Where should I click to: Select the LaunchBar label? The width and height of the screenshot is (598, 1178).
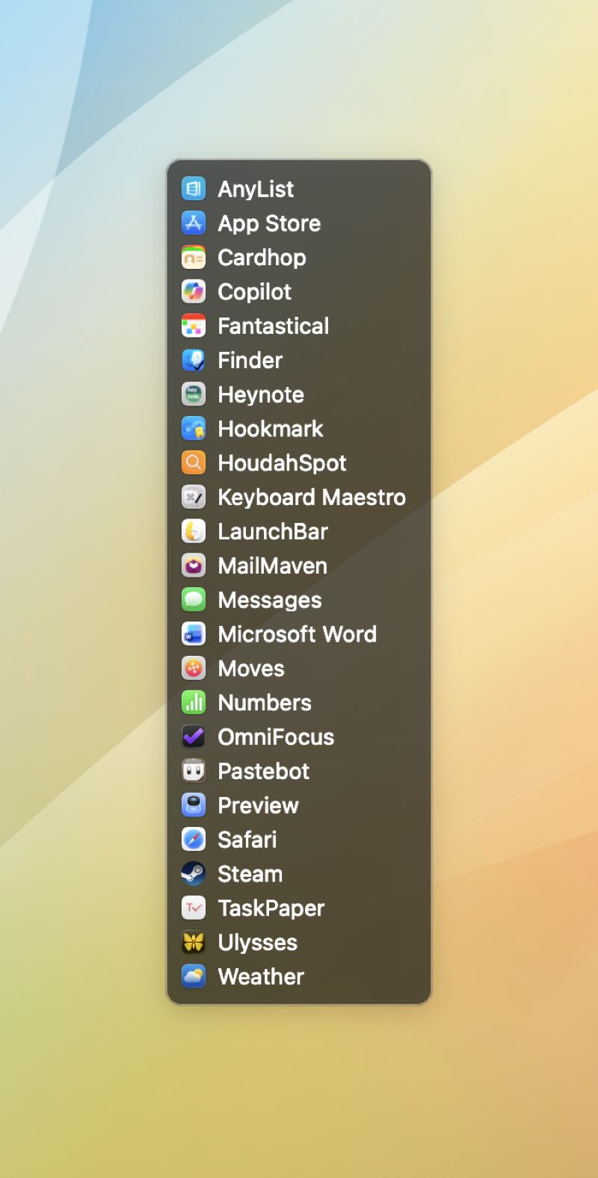pyautogui.click(x=273, y=531)
